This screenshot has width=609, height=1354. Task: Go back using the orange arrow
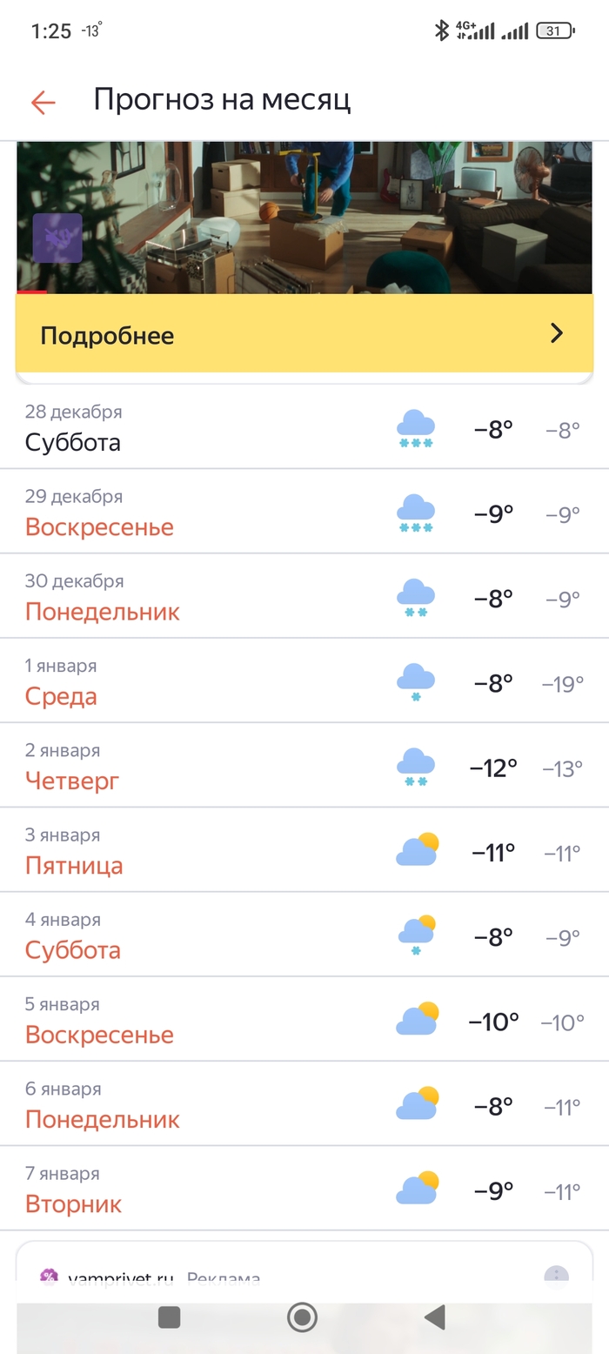[42, 101]
